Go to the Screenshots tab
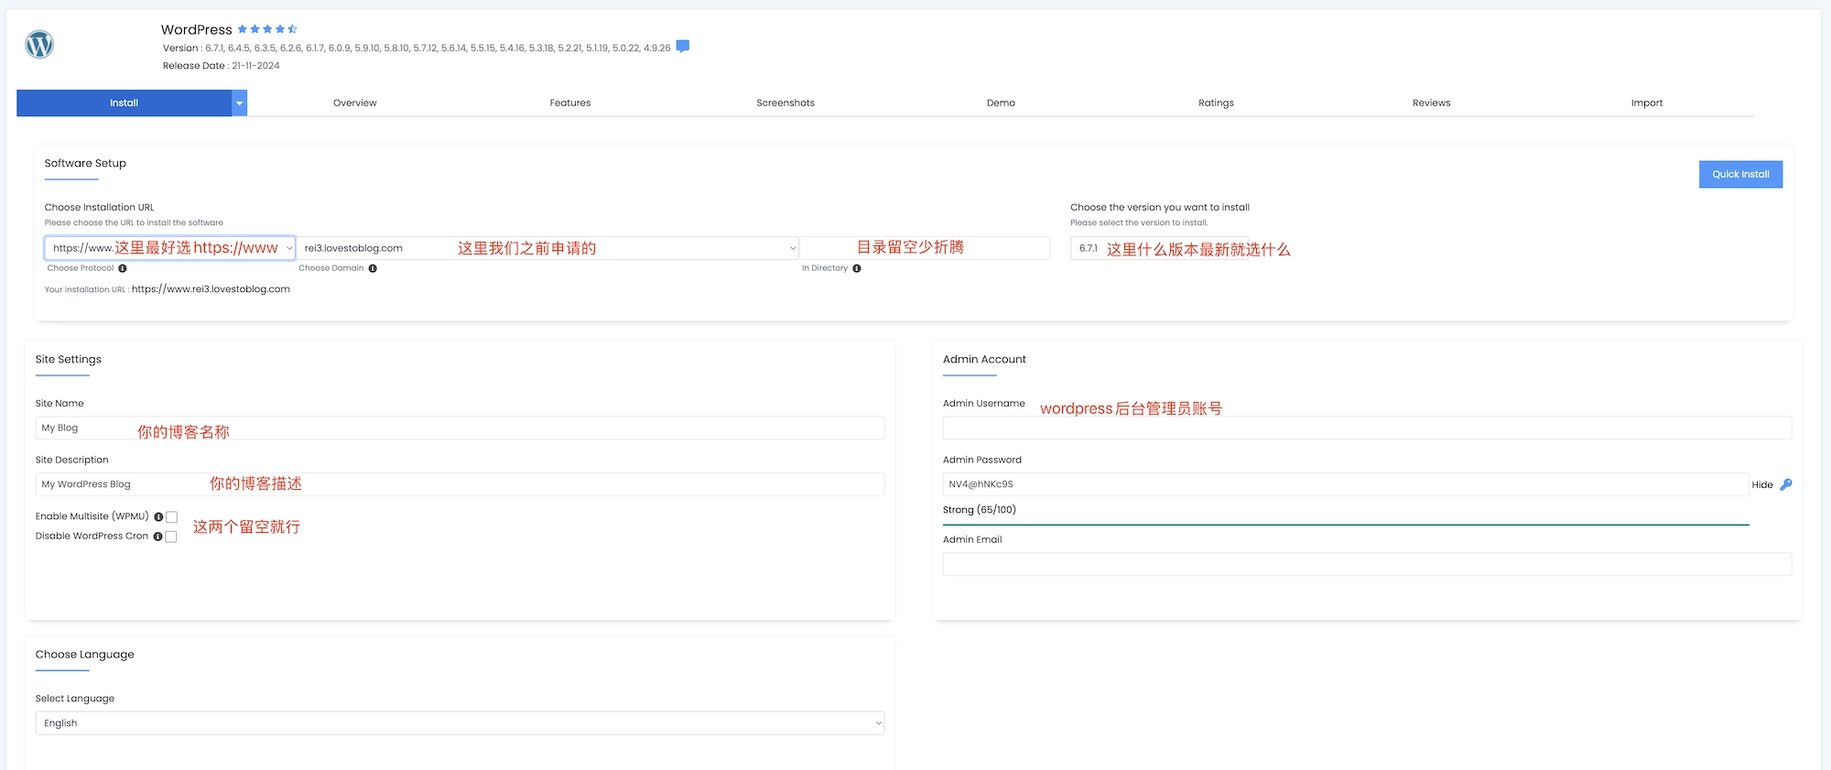Screen dimensions: 1831x770 coord(785,103)
